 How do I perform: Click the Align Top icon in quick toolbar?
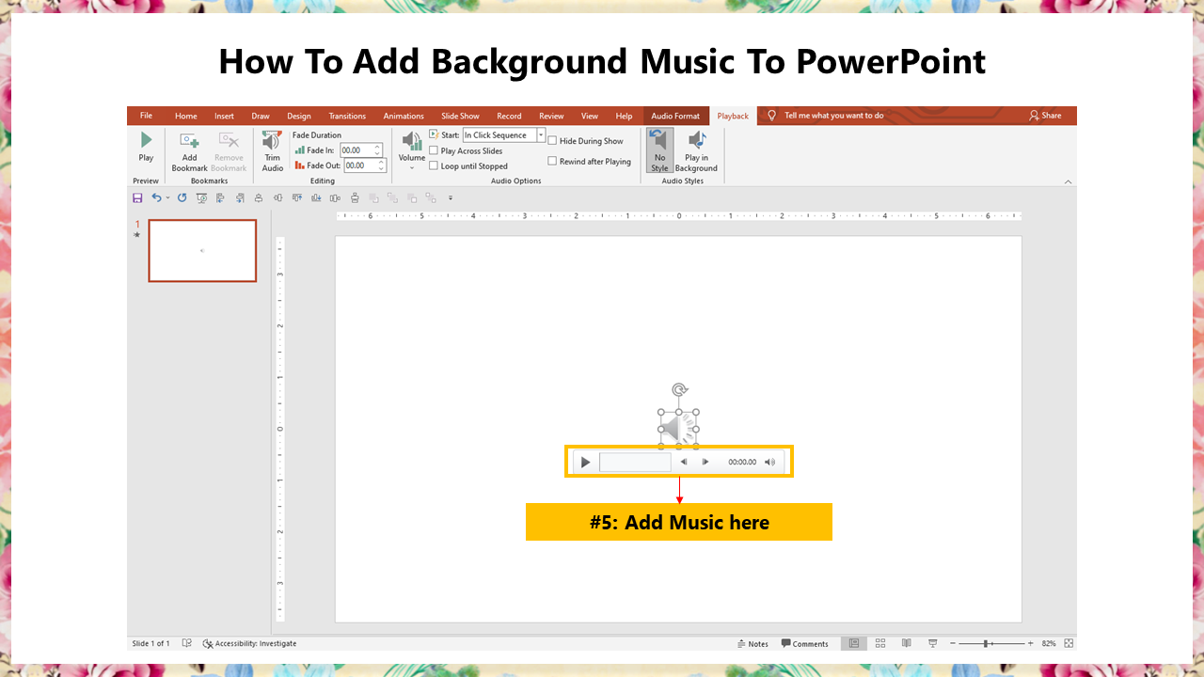pyautogui.click(x=297, y=197)
